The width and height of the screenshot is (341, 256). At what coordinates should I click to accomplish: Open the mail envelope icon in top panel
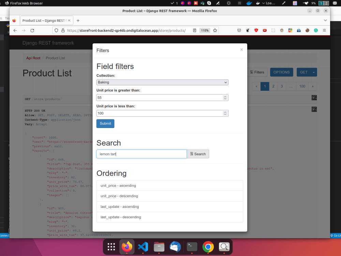click(x=335, y=3)
